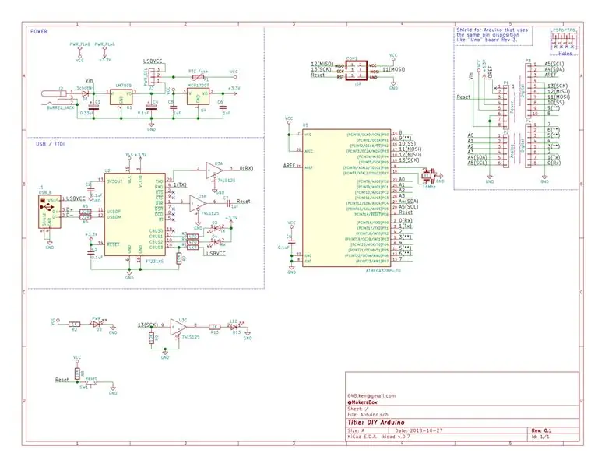This screenshot has width=605, height=467.
Task: Select the mounting Holes block P5P6P7P8
Action: pos(563,40)
